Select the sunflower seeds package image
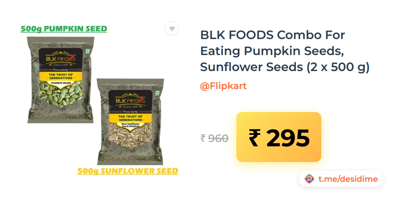 click(x=130, y=122)
